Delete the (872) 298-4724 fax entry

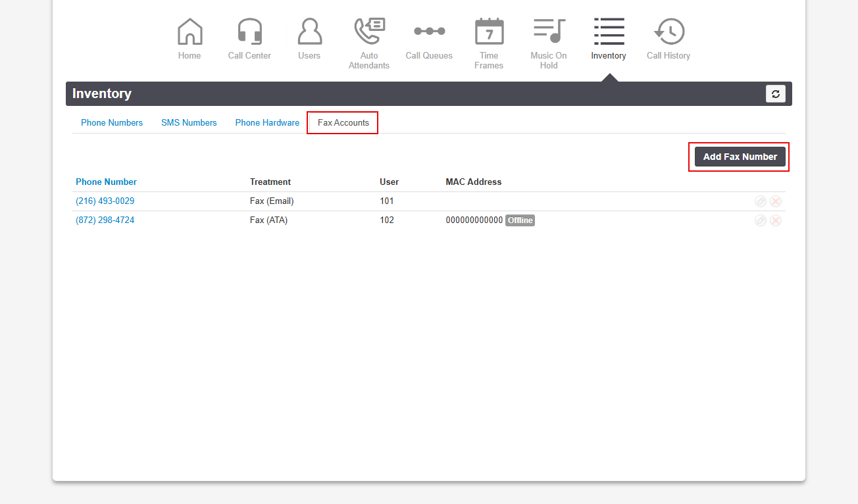coord(776,220)
